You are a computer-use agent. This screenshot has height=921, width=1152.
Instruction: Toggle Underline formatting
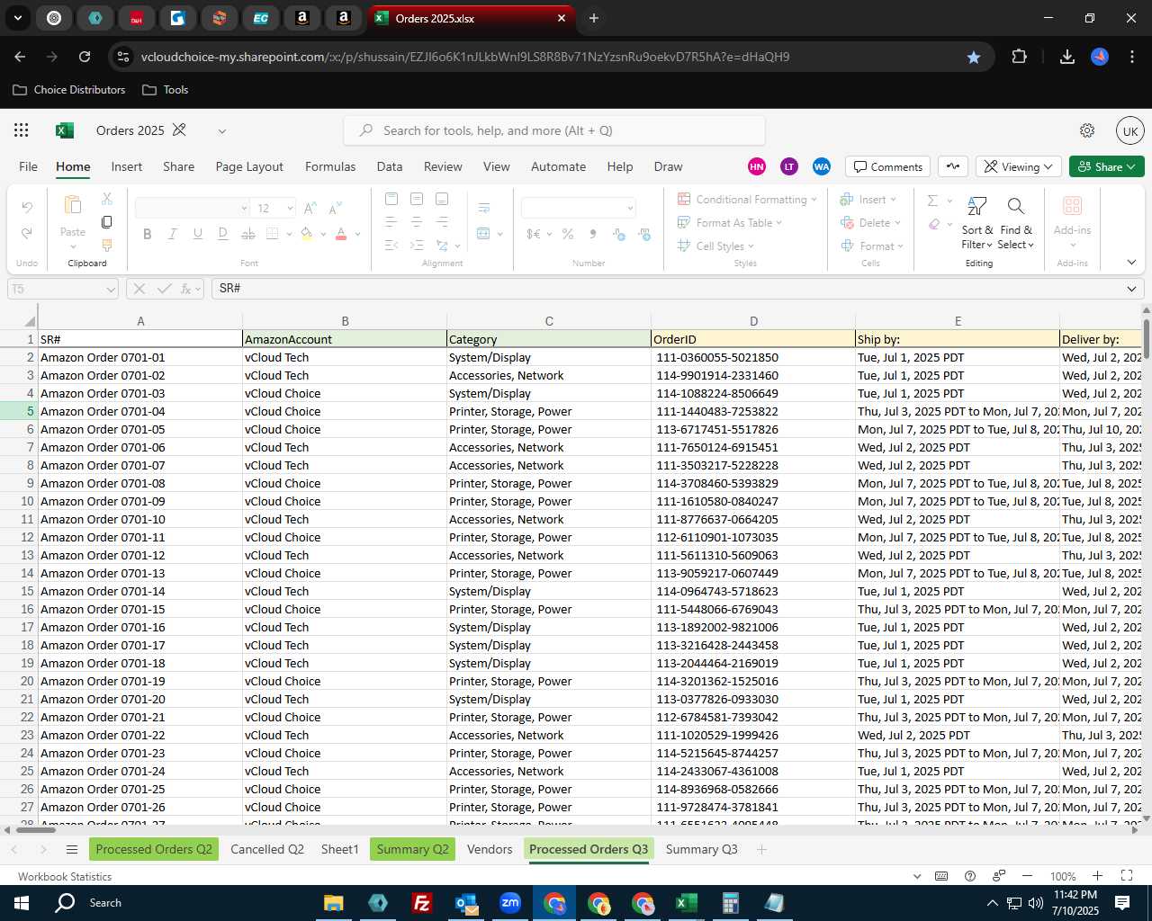(x=197, y=234)
